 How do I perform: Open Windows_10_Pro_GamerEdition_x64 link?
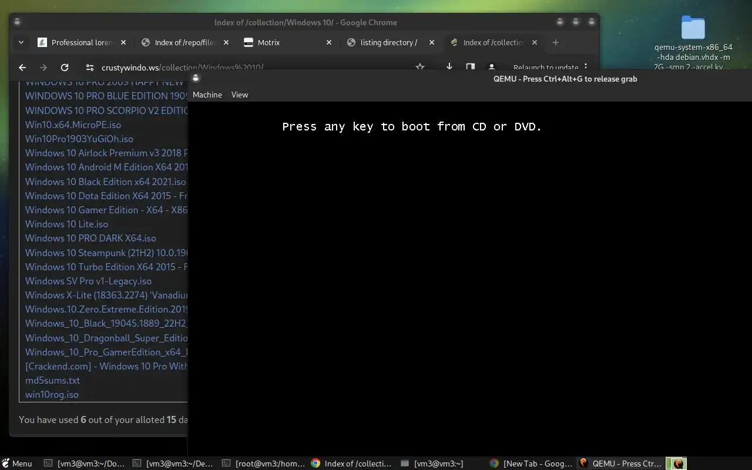coord(106,352)
